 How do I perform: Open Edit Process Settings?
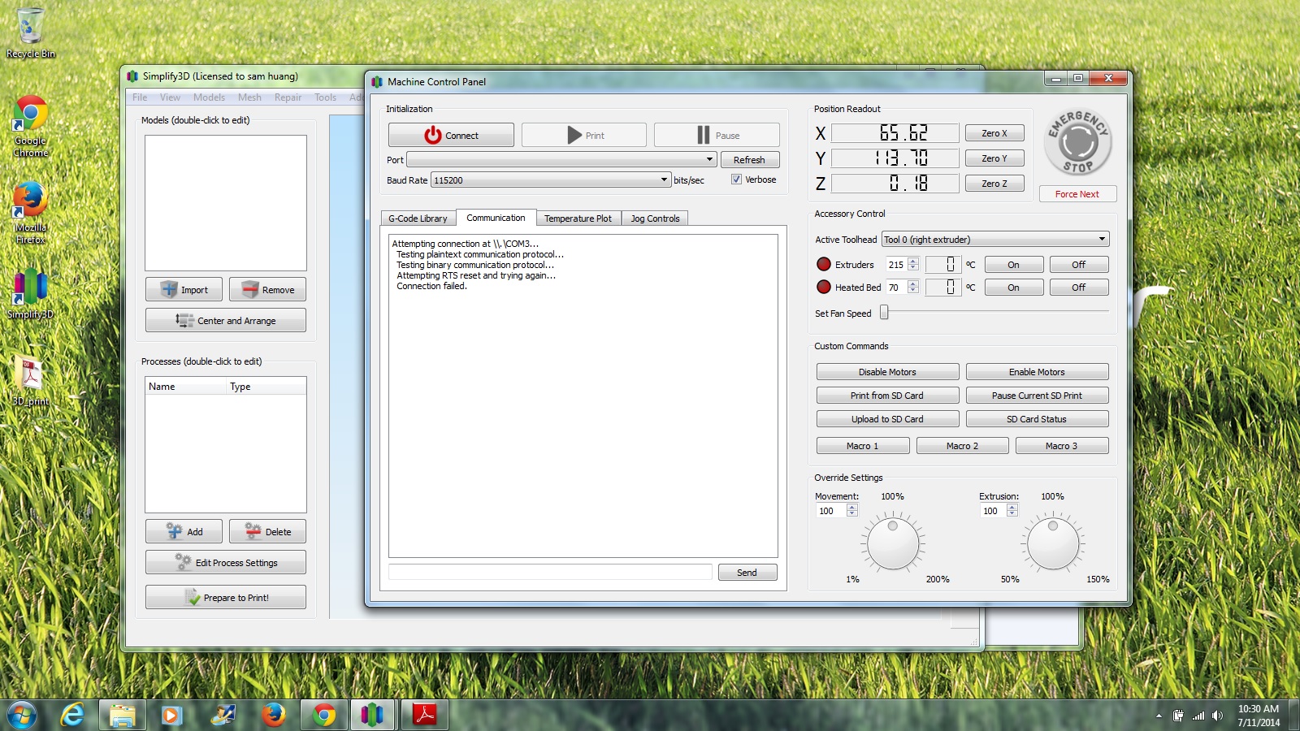click(226, 563)
